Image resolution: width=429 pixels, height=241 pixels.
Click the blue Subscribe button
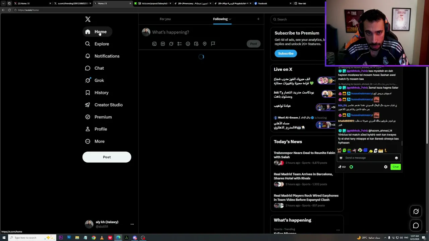tap(286, 54)
